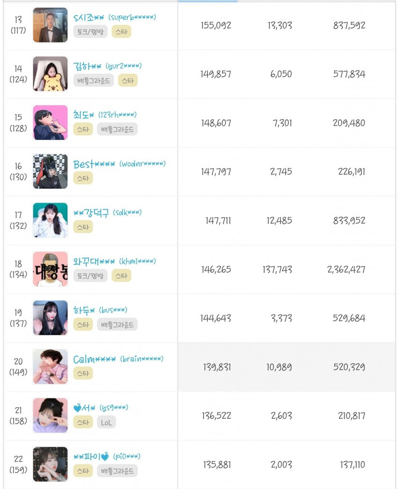Click rank 21 streamer profile thumbnail

(50, 416)
